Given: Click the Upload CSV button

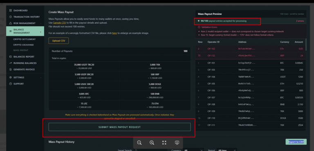Looking at the screenshot, I should tap(58, 41).
